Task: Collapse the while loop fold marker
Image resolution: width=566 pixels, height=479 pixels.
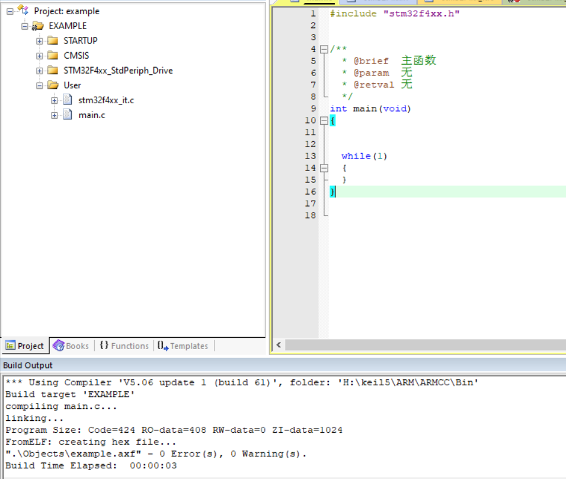Action: click(323, 167)
